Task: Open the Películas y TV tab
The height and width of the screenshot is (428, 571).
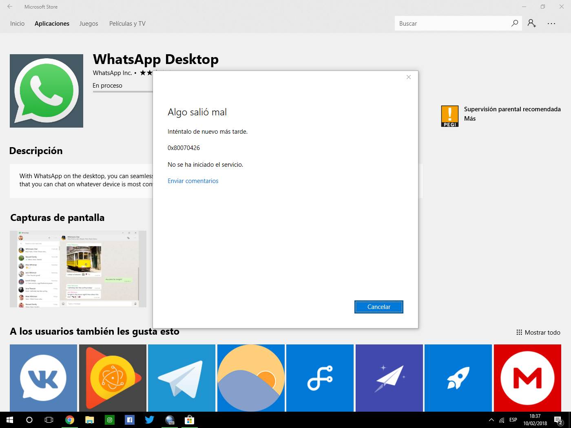Action: tap(127, 24)
